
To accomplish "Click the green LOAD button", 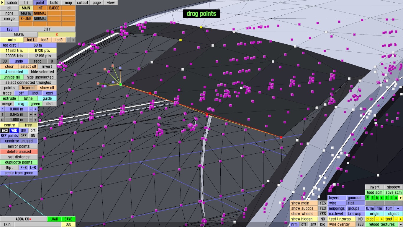I will point(54,219).
